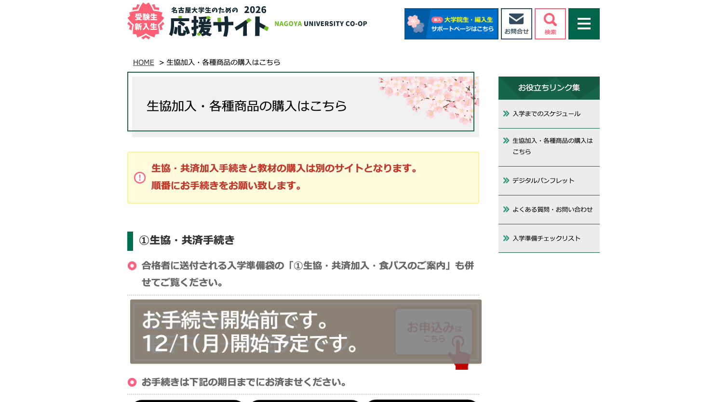
Task: Click the exclamation warning icon in the notice box
Action: coord(139,177)
